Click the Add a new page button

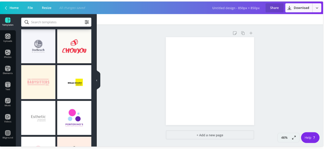point(210,135)
